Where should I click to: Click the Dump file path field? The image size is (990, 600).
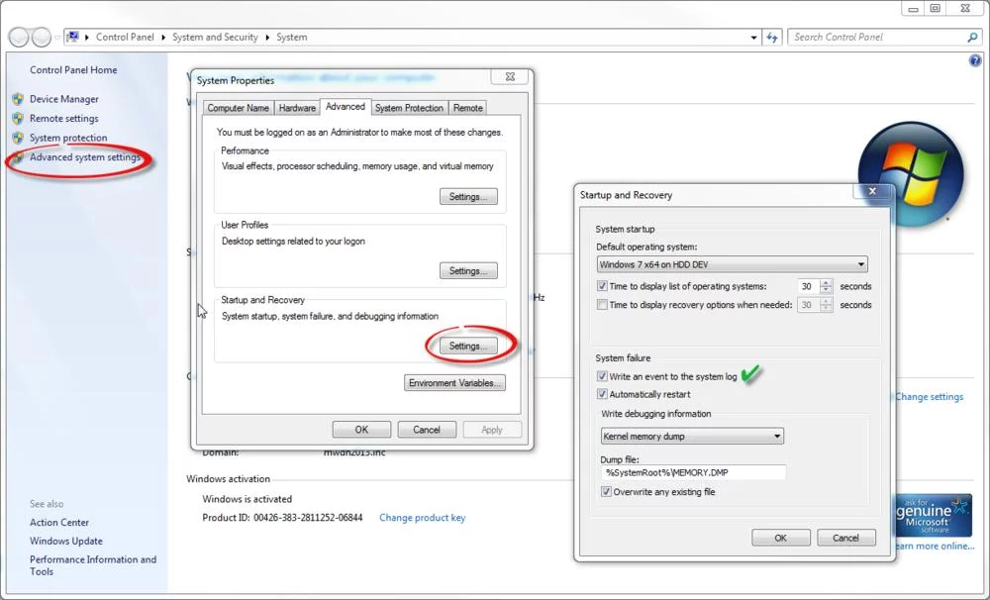[x=693, y=472]
